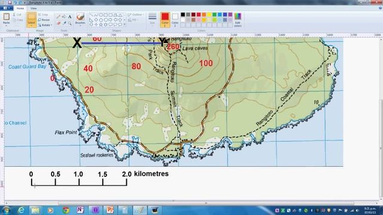383x215 pixels.
Task: Click the Copy button in Clipboard group
Action: pyautogui.click(x=18, y=20)
